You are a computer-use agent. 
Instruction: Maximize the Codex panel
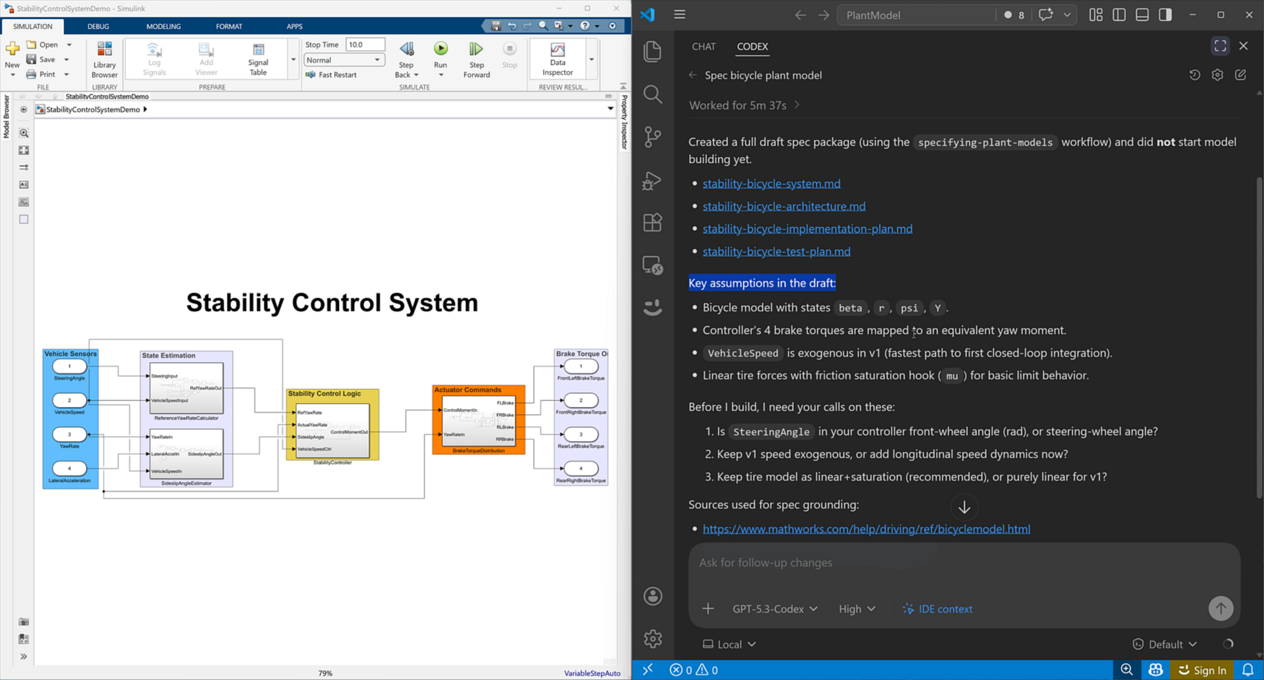pos(1220,46)
